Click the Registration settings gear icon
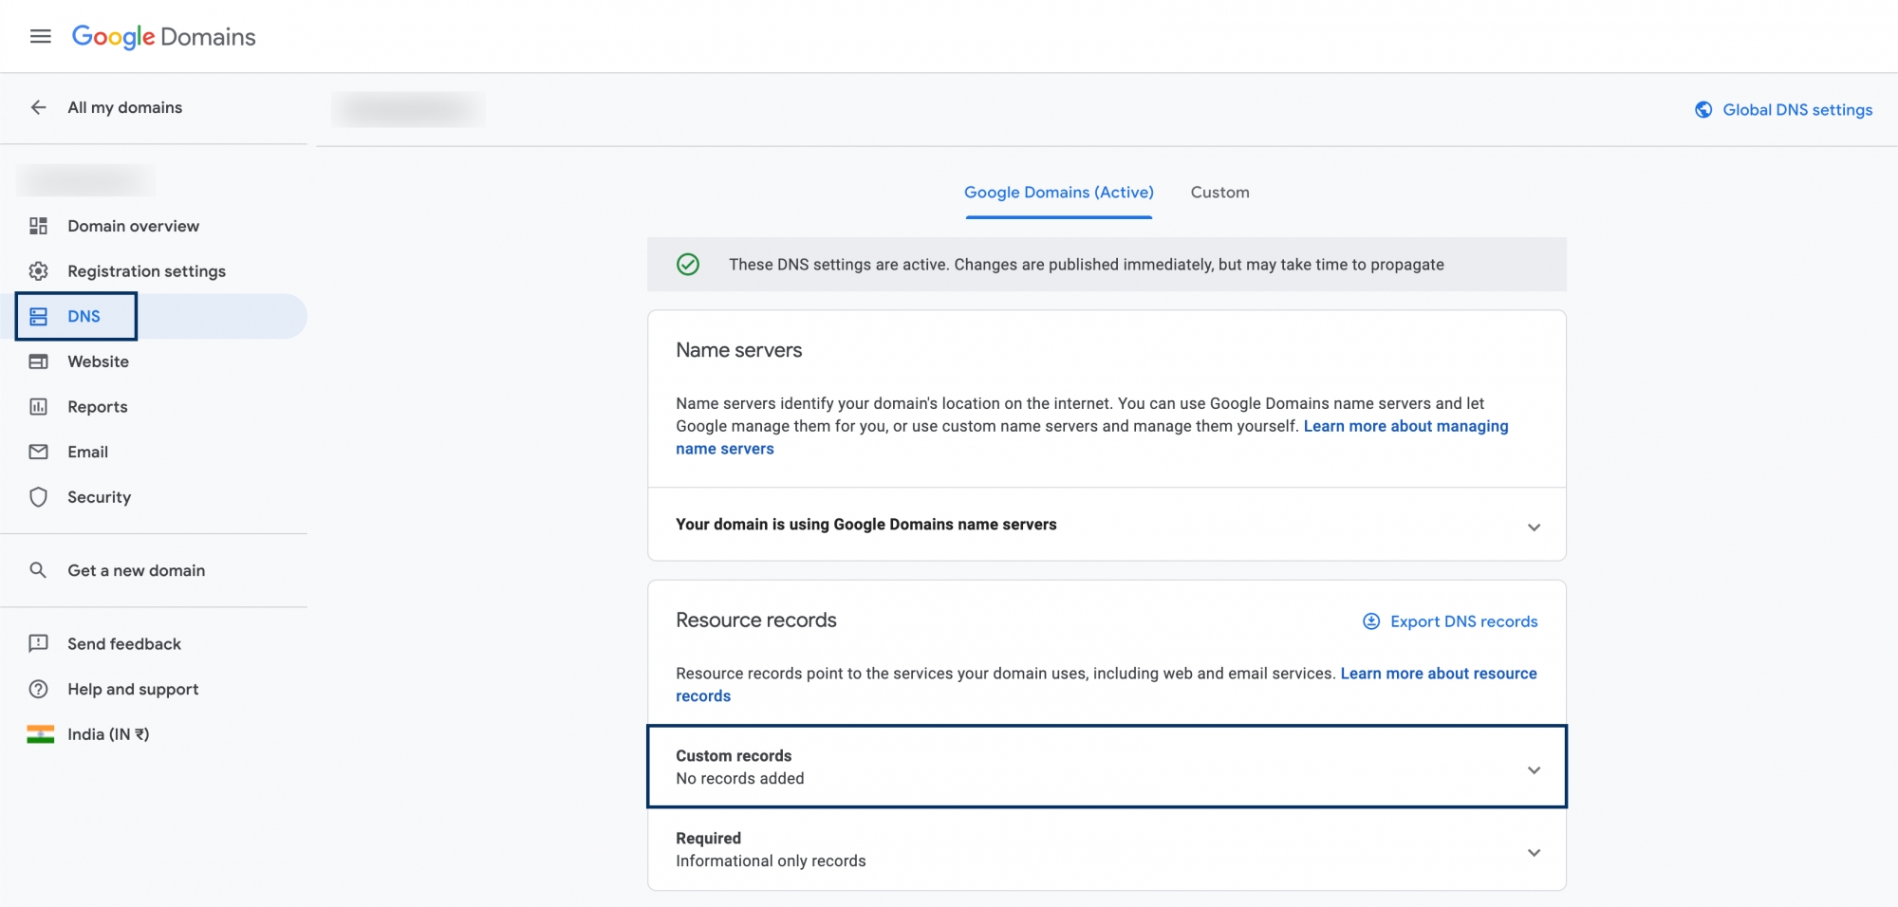This screenshot has height=907, width=1898. tap(38, 271)
